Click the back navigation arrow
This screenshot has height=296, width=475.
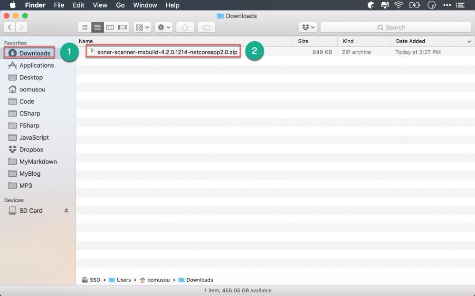pyautogui.click(x=9, y=27)
